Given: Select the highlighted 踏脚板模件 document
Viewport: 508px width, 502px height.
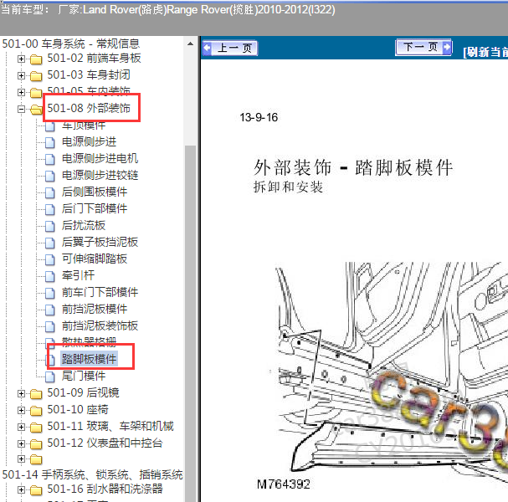Looking at the screenshot, I should pyautogui.click(x=89, y=359).
